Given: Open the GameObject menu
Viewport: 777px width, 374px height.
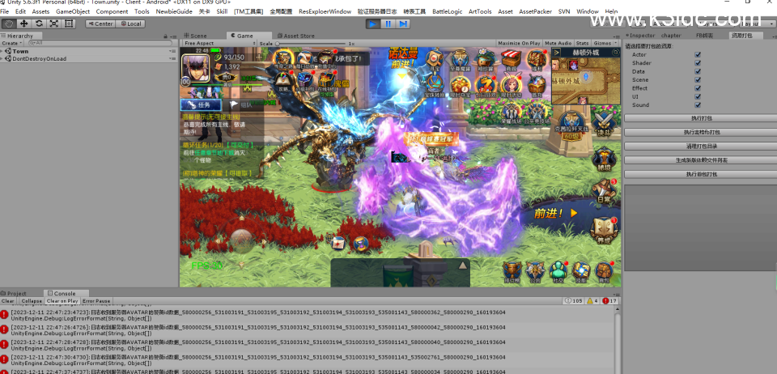Looking at the screenshot, I should (73, 11).
